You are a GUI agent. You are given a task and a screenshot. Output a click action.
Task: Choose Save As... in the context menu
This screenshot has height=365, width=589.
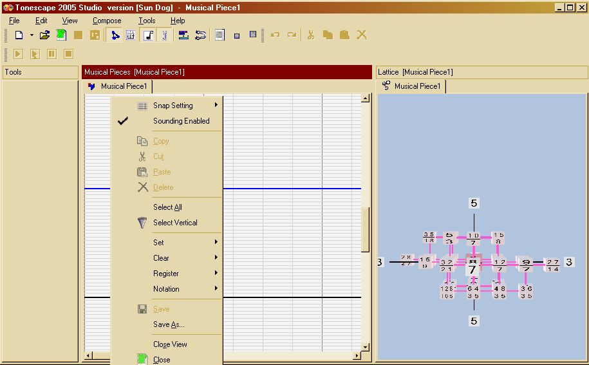[x=167, y=324]
